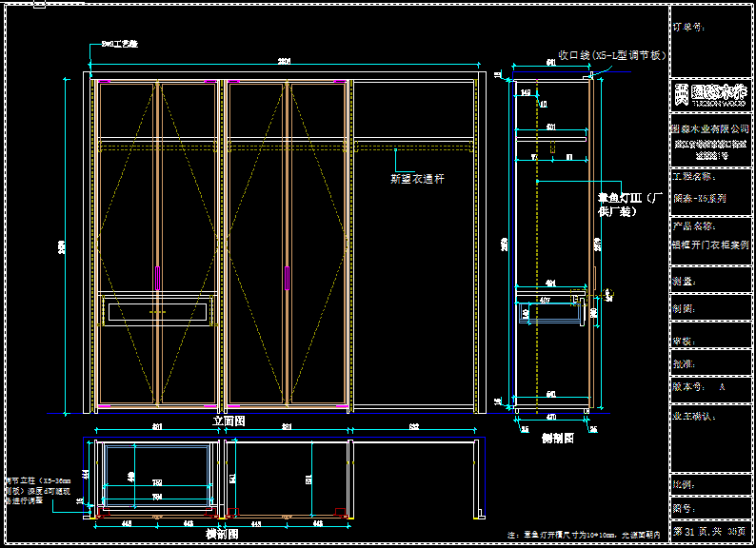Viewport: 756px width, 548px height.
Task: Click the company logo in title block
Action: tap(709, 95)
